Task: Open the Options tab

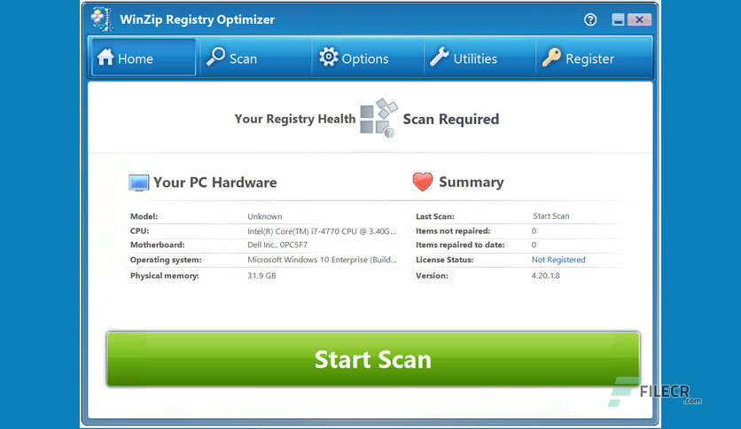Action: pos(368,58)
